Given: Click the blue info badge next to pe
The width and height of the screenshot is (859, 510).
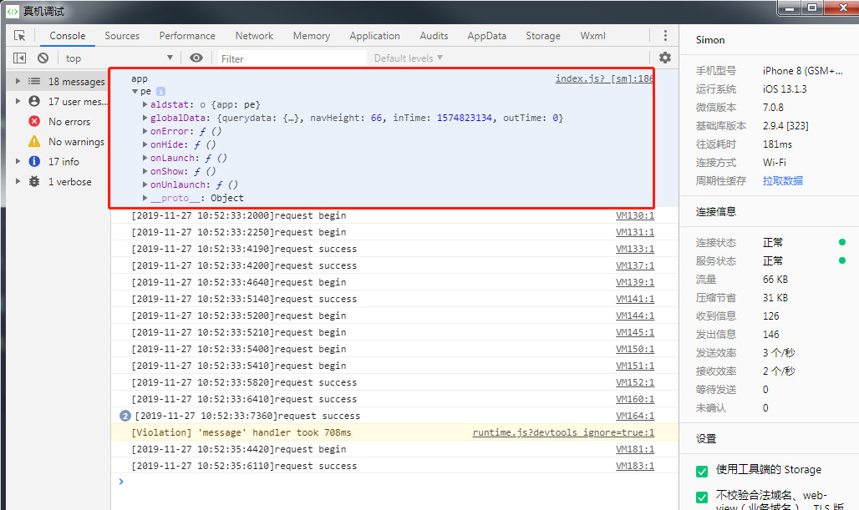Looking at the screenshot, I should pos(160,91).
